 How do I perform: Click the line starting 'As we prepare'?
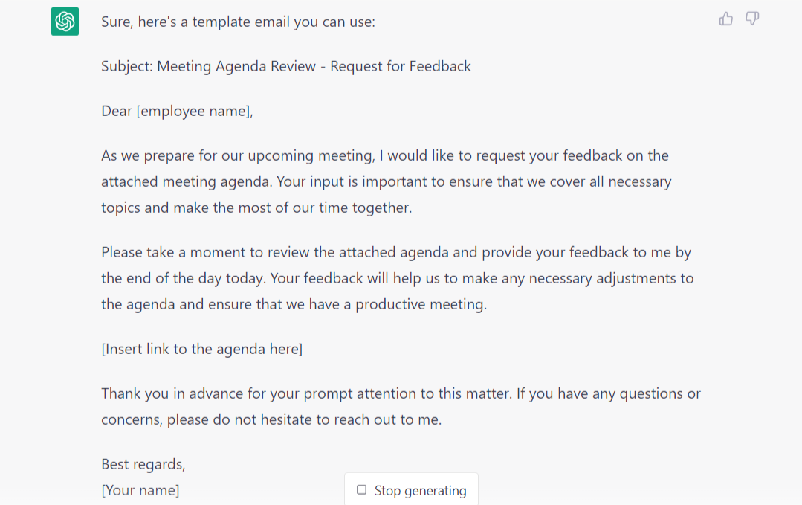click(384, 155)
